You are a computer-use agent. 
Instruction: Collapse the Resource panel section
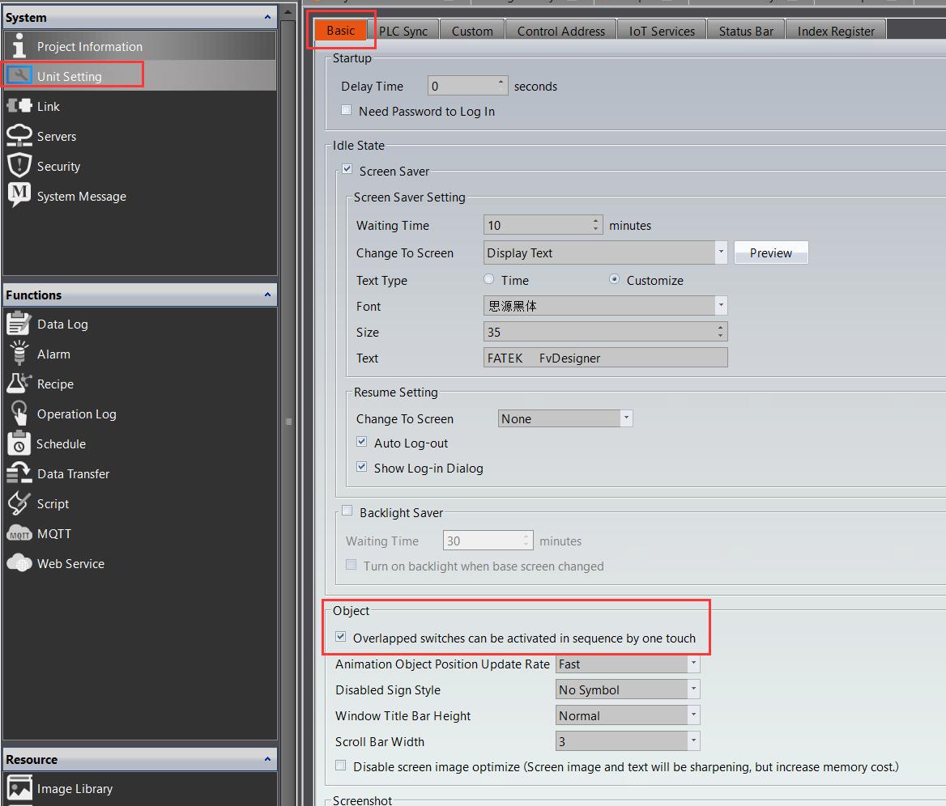click(x=267, y=759)
